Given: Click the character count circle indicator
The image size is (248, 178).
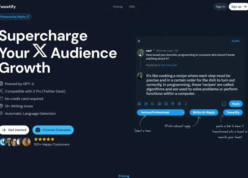Looking at the screenshot, I should [224, 104].
